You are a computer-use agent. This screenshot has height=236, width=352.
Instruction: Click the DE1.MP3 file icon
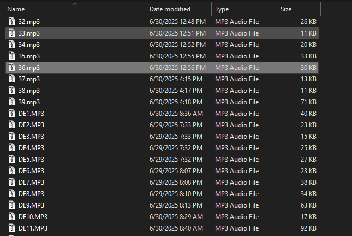pyautogui.click(x=11, y=113)
